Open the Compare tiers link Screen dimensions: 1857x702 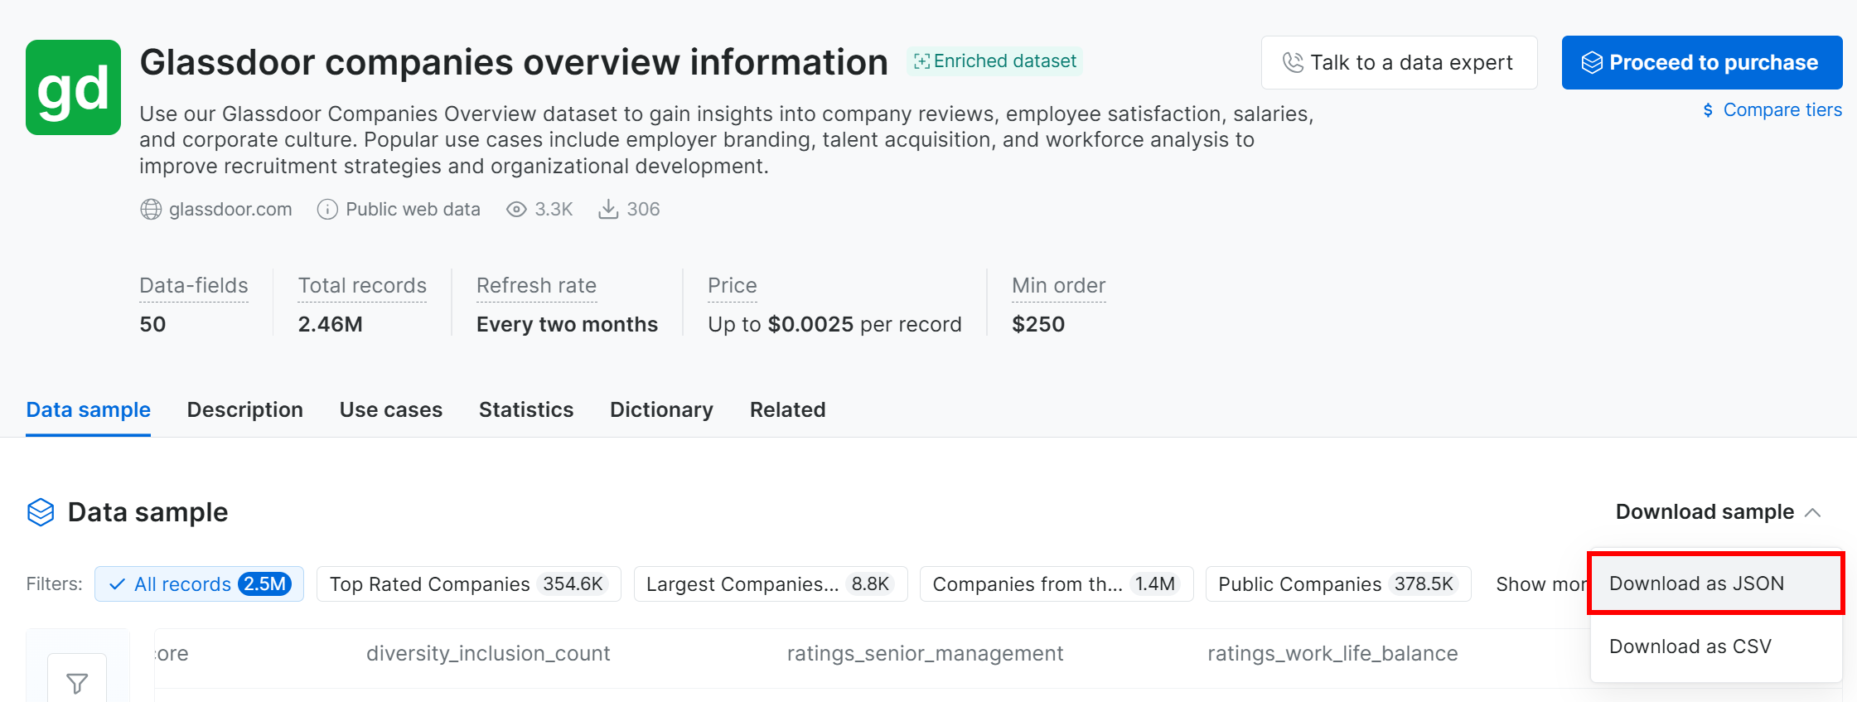[x=1772, y=110]
